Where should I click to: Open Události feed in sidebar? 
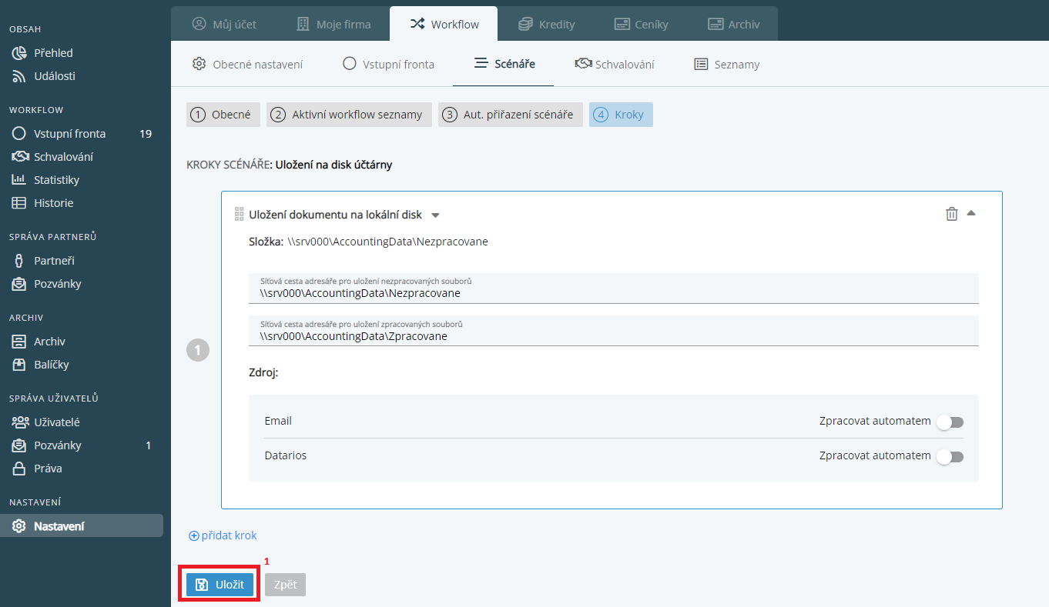(x=54, y=76)
